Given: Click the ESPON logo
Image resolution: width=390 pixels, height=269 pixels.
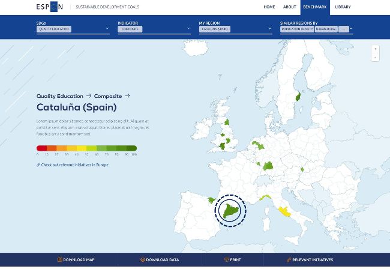Looking at the screenshot, I should point(49,7).
